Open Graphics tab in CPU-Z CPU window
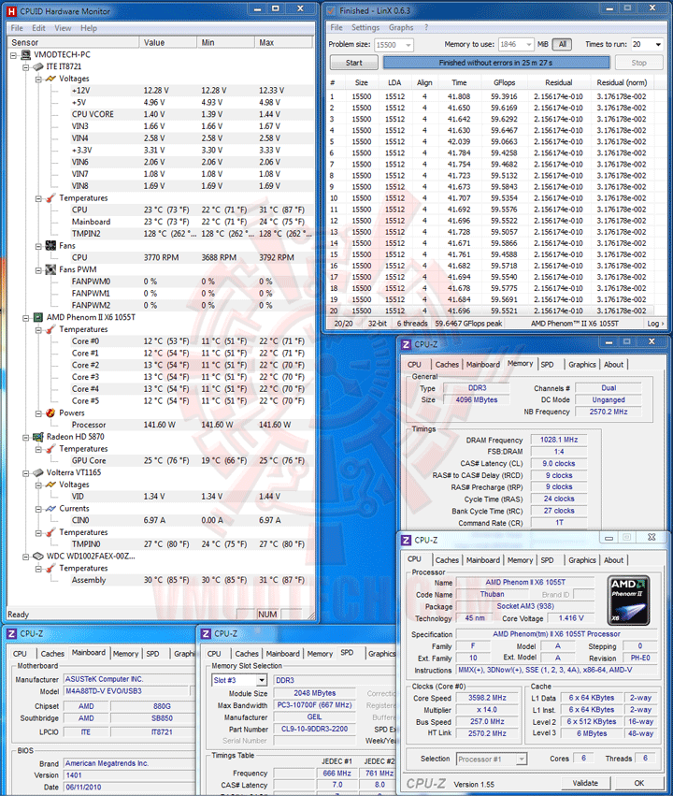The height and width of the screenshot is (796, 673). pyautogui.click(x=581, y=560)
